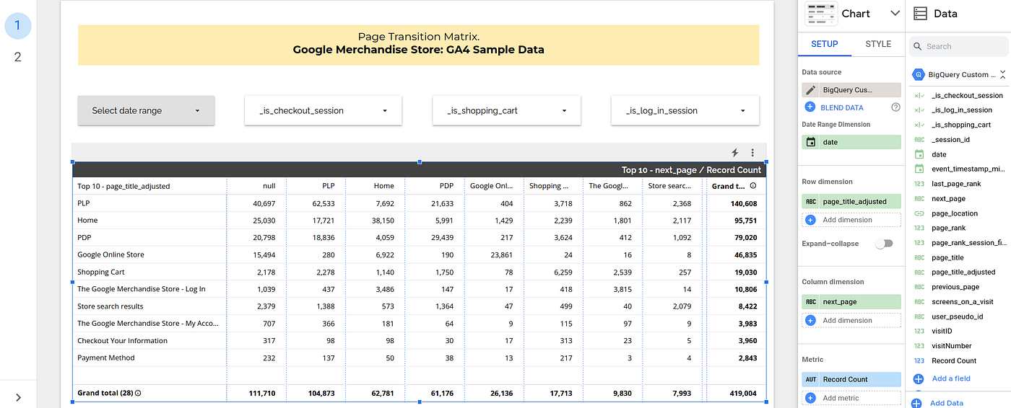The height and width of the screenshot is (408, 1011).
Task: Click the BigQuery data source icon
Action: click(919, 74)
